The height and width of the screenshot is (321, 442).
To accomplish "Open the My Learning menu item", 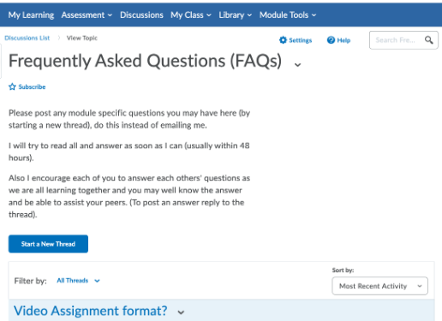I will pyautogui.click(x=31, y=15).
